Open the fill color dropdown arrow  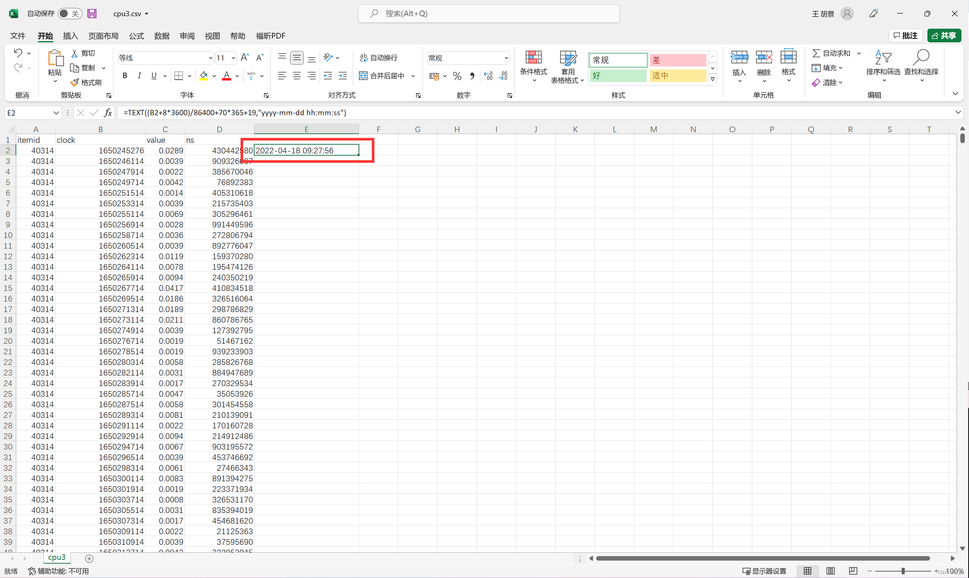[214, 76]
